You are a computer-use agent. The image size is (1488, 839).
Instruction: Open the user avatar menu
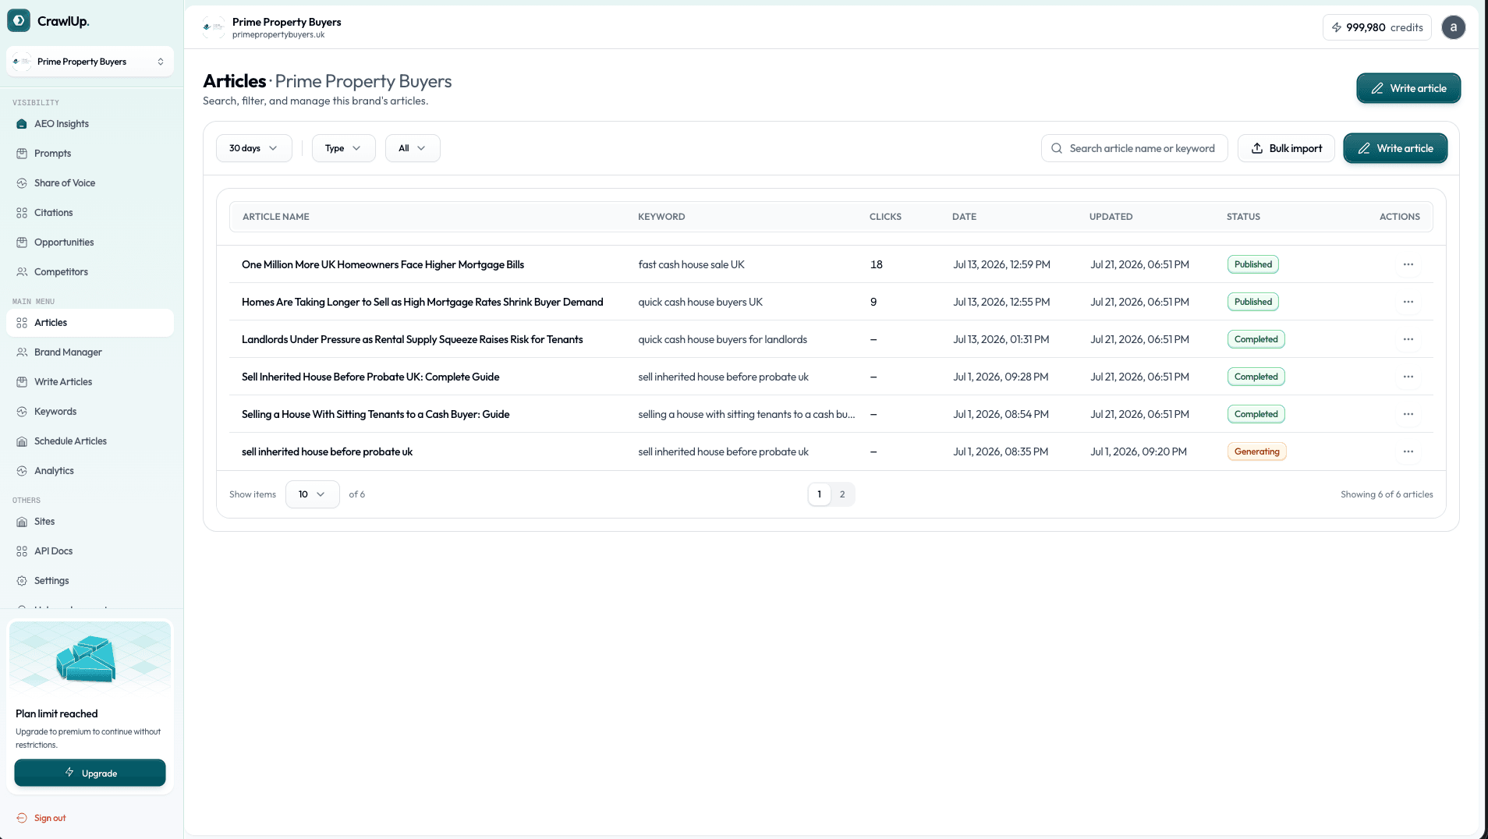tap(1453, 27)
